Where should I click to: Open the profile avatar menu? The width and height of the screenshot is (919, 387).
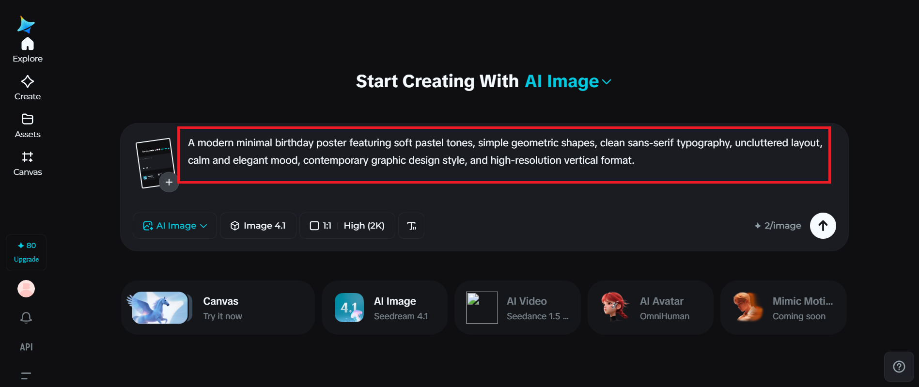(26, 289)
